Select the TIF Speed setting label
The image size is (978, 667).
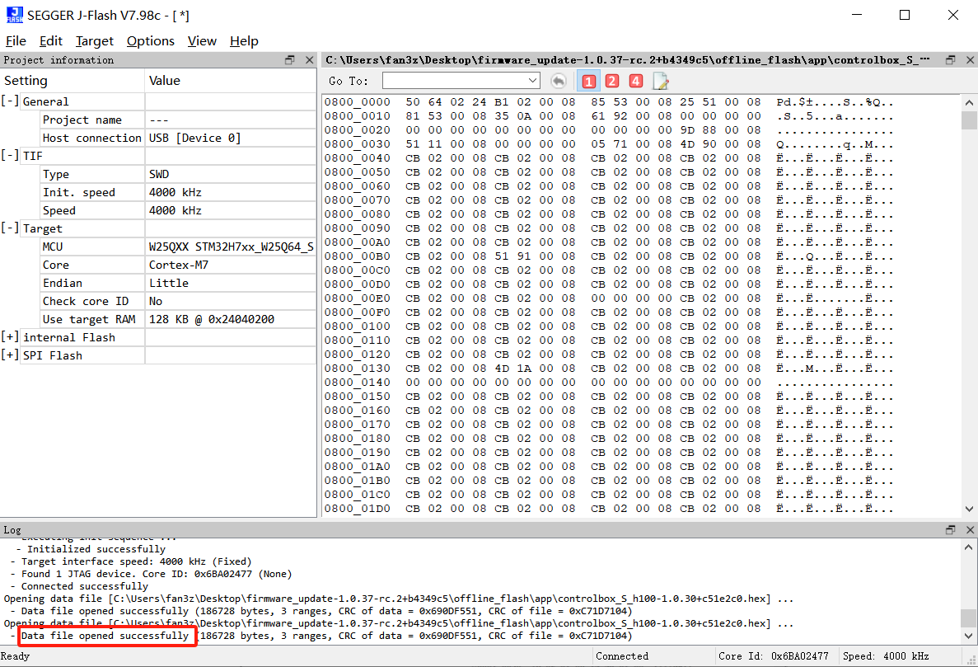[x=59, y=210]
